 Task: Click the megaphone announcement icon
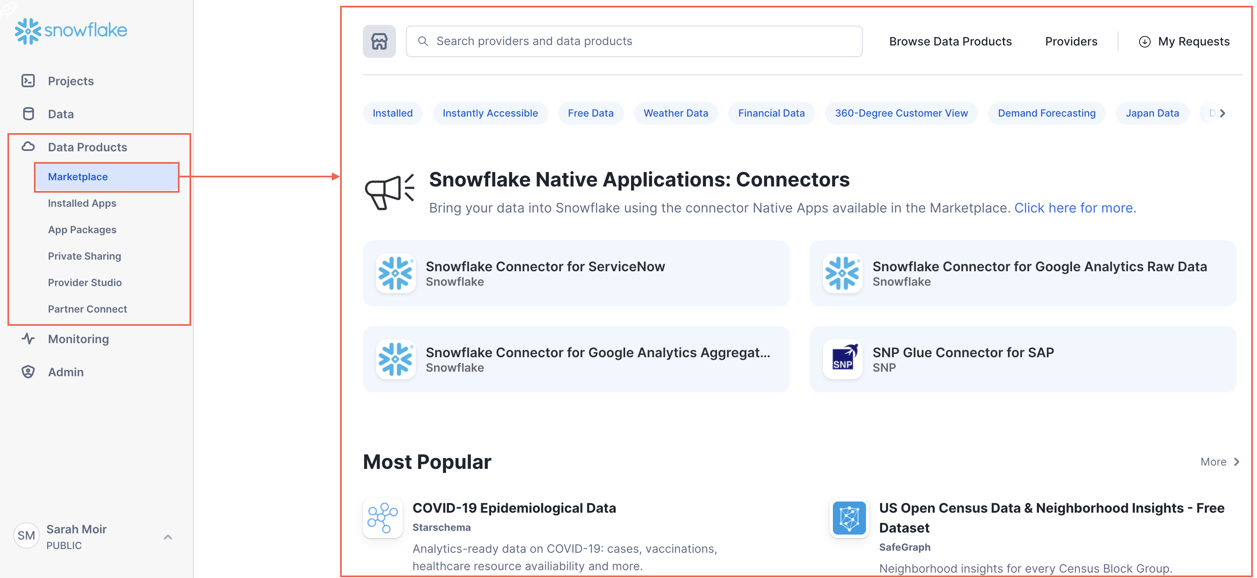[x=390, y=192]
